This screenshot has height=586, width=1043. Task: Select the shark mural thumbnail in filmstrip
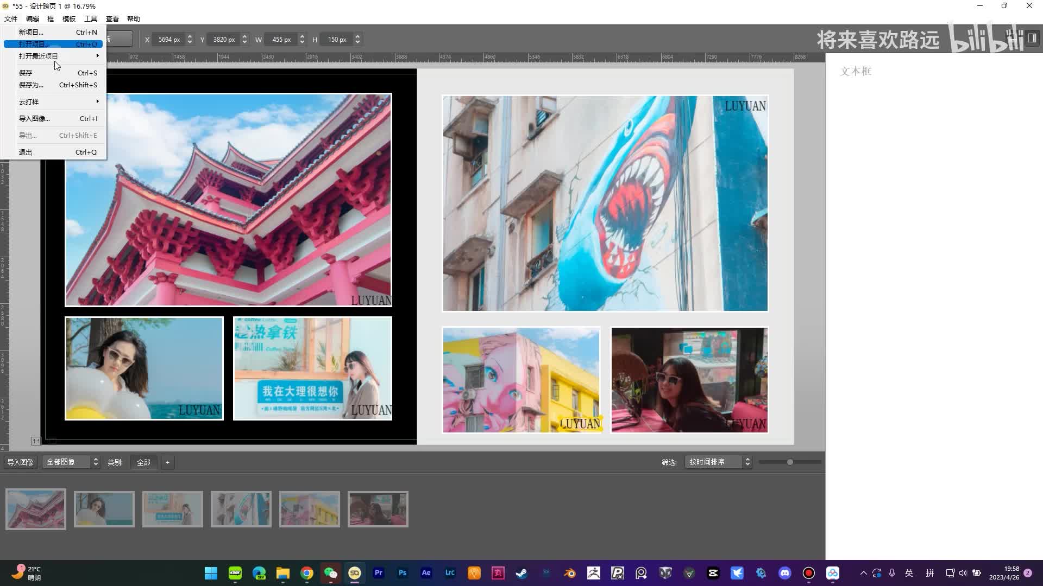(x=241, y=509)
